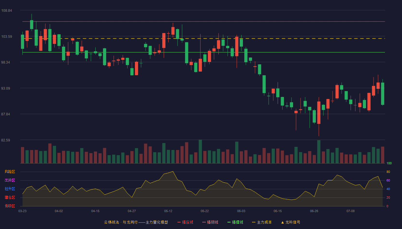Toggle the 强压线 legend entry

tap(185, 222)
